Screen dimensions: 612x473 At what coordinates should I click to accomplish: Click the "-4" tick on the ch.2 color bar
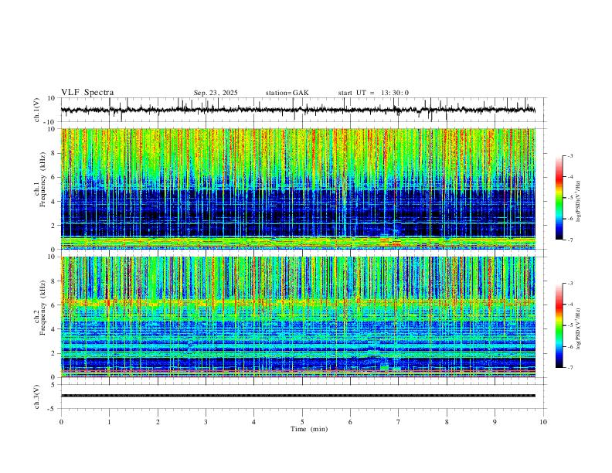pos(569,305)
